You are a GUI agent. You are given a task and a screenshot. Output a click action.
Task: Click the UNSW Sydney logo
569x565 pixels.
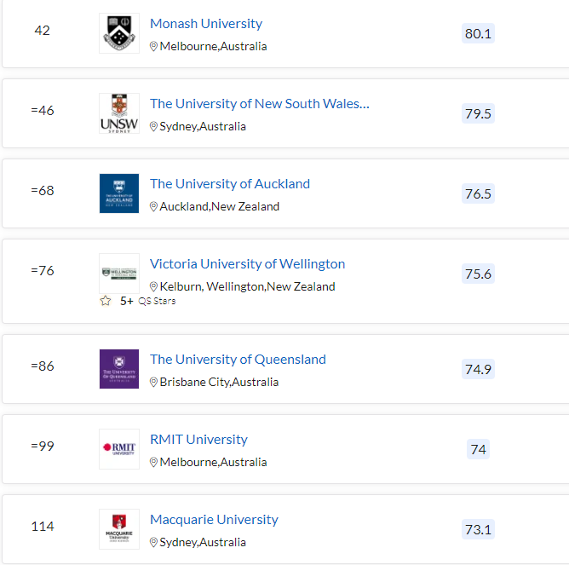coord(119,113)
